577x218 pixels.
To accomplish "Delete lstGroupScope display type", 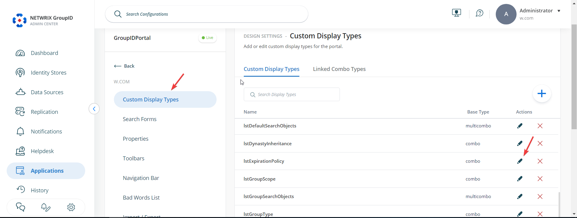I will point(540,179).
